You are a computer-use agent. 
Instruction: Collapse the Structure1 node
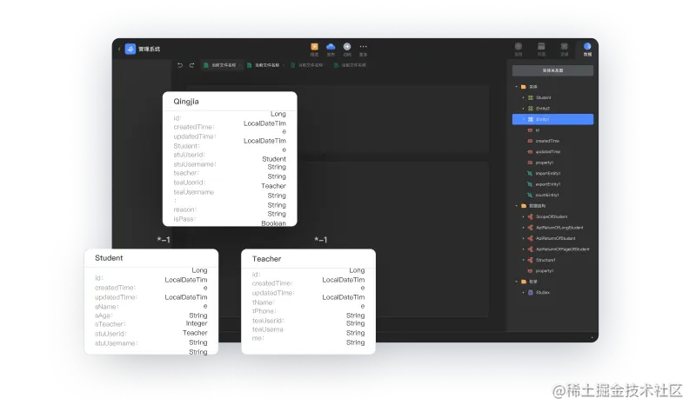coord(524,260)
